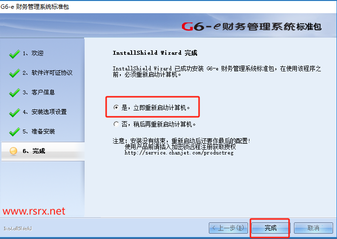Click the green checkmark beside 准备安装
The width and height of the screenshot is (337, 239).
coord(15,131)
